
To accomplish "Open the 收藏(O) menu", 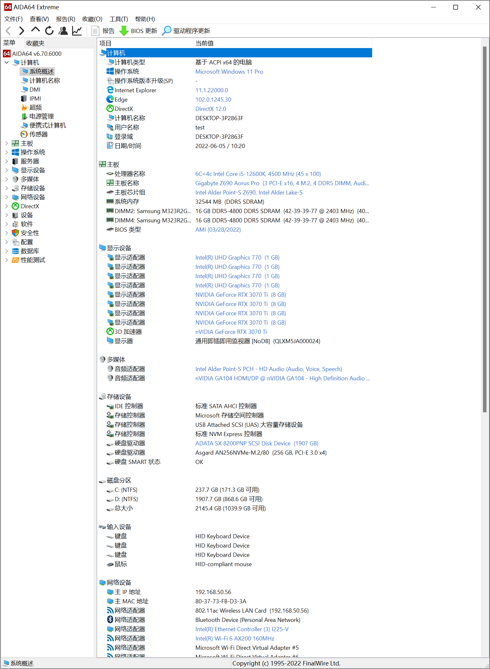I will 92,19.
